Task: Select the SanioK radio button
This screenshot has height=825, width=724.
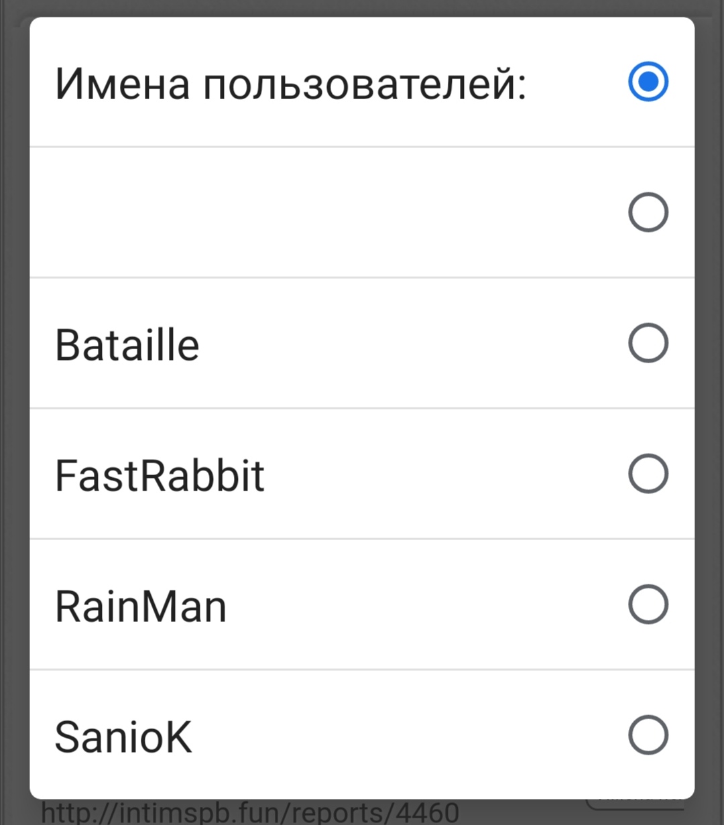Action: tap(648, 735)
